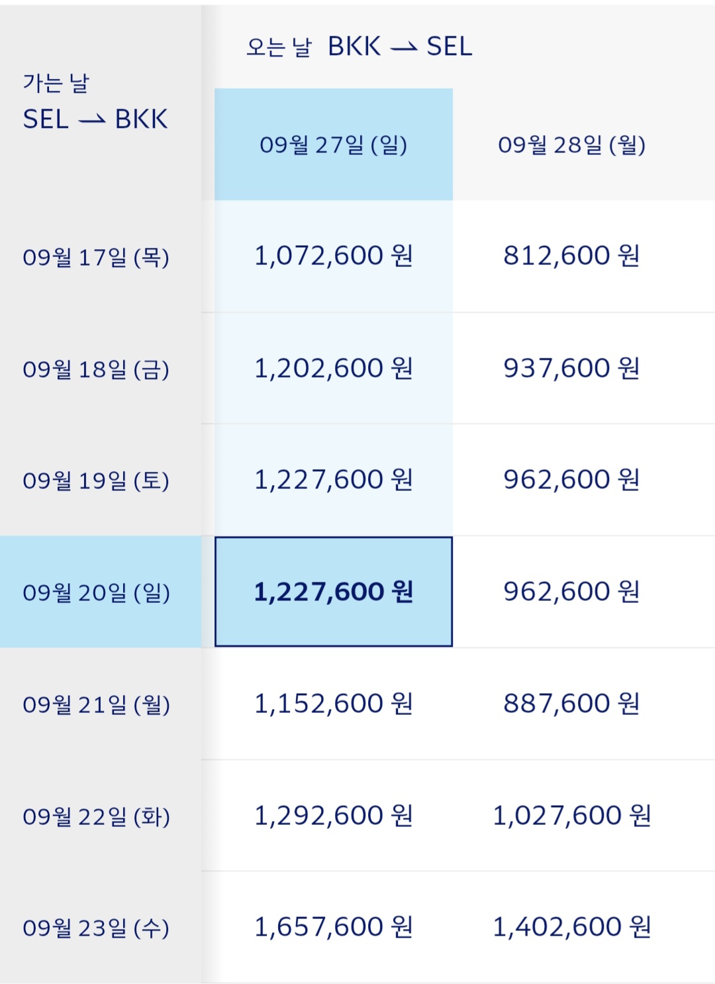This screenshot has width=715, height=984.
Task: Choose the 962,600 원 fare on 09월 20일 row
Action: point(571,592)
